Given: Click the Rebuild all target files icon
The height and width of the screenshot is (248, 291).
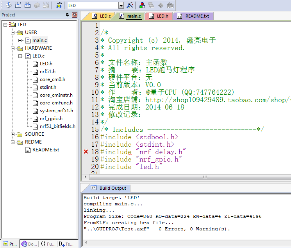Looking at the screenshot, I should (x=27, y=5).
